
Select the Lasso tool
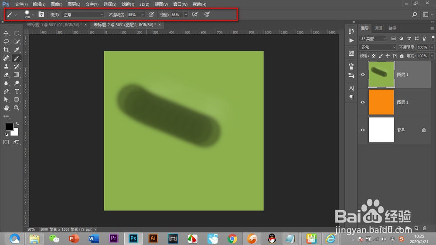[6, 42]
